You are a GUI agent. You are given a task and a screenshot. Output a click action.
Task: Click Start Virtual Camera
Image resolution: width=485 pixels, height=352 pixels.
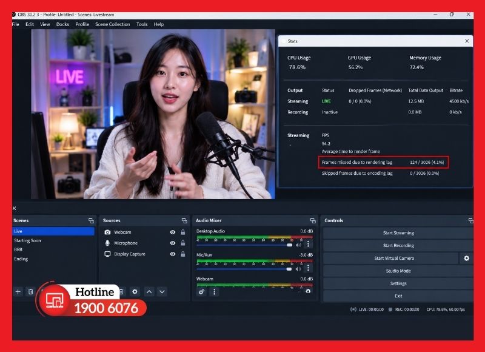tap(390, 258)
